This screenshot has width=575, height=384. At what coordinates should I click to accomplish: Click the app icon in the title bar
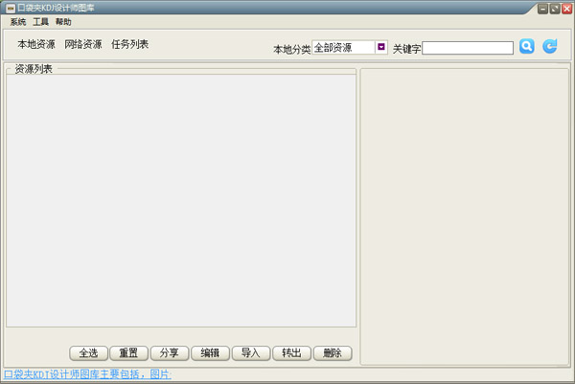11,8
